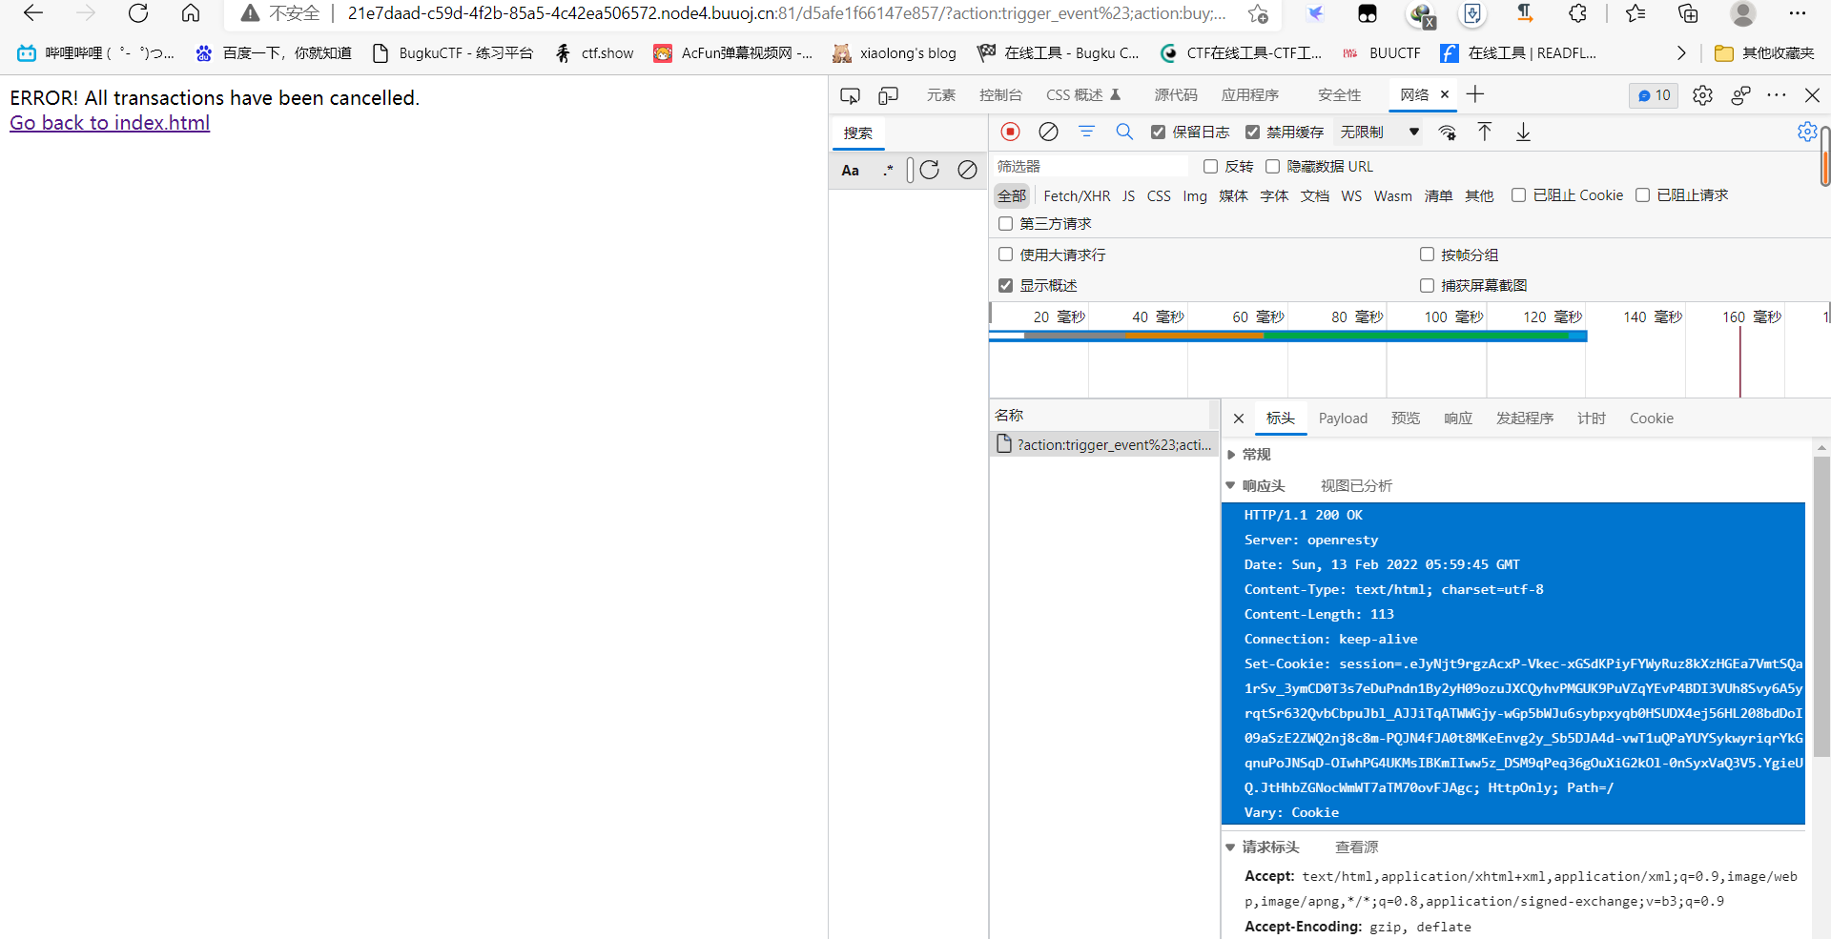Stop recording network log

point(1011,132)
